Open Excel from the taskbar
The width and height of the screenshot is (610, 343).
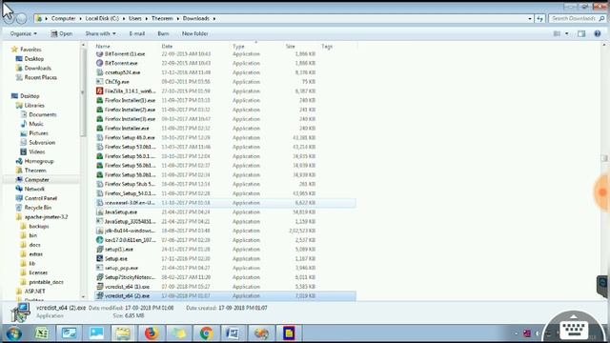coord(42,333)
